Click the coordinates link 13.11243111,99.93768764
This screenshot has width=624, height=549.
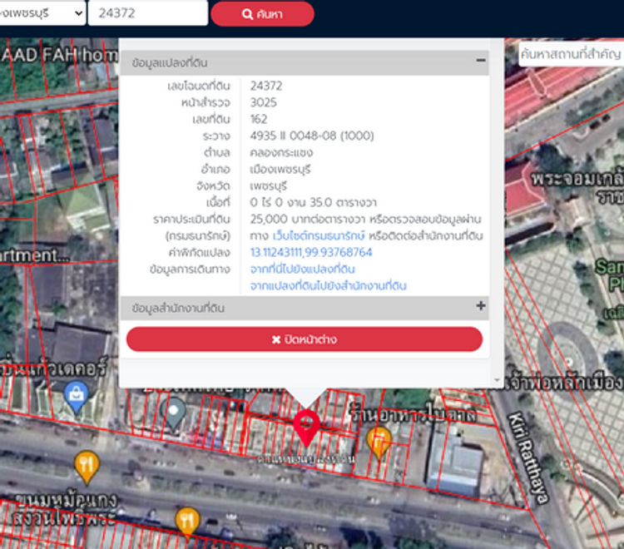point(311,252)
